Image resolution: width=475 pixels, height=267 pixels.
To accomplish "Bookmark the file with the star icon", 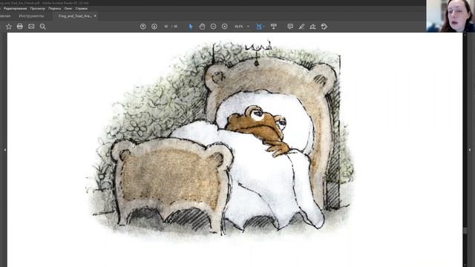I will pyautogui.click(x=9, y=27).
